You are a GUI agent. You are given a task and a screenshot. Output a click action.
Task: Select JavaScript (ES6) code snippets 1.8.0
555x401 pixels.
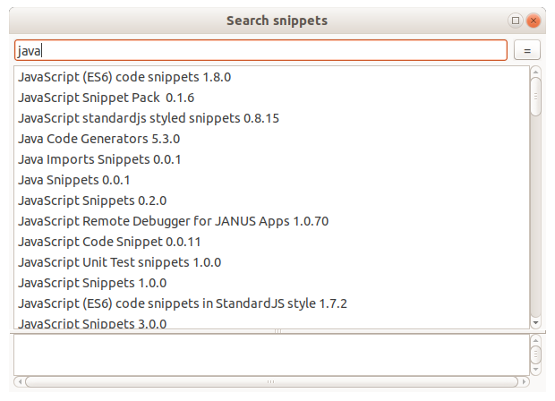click(x=124, y=77)
